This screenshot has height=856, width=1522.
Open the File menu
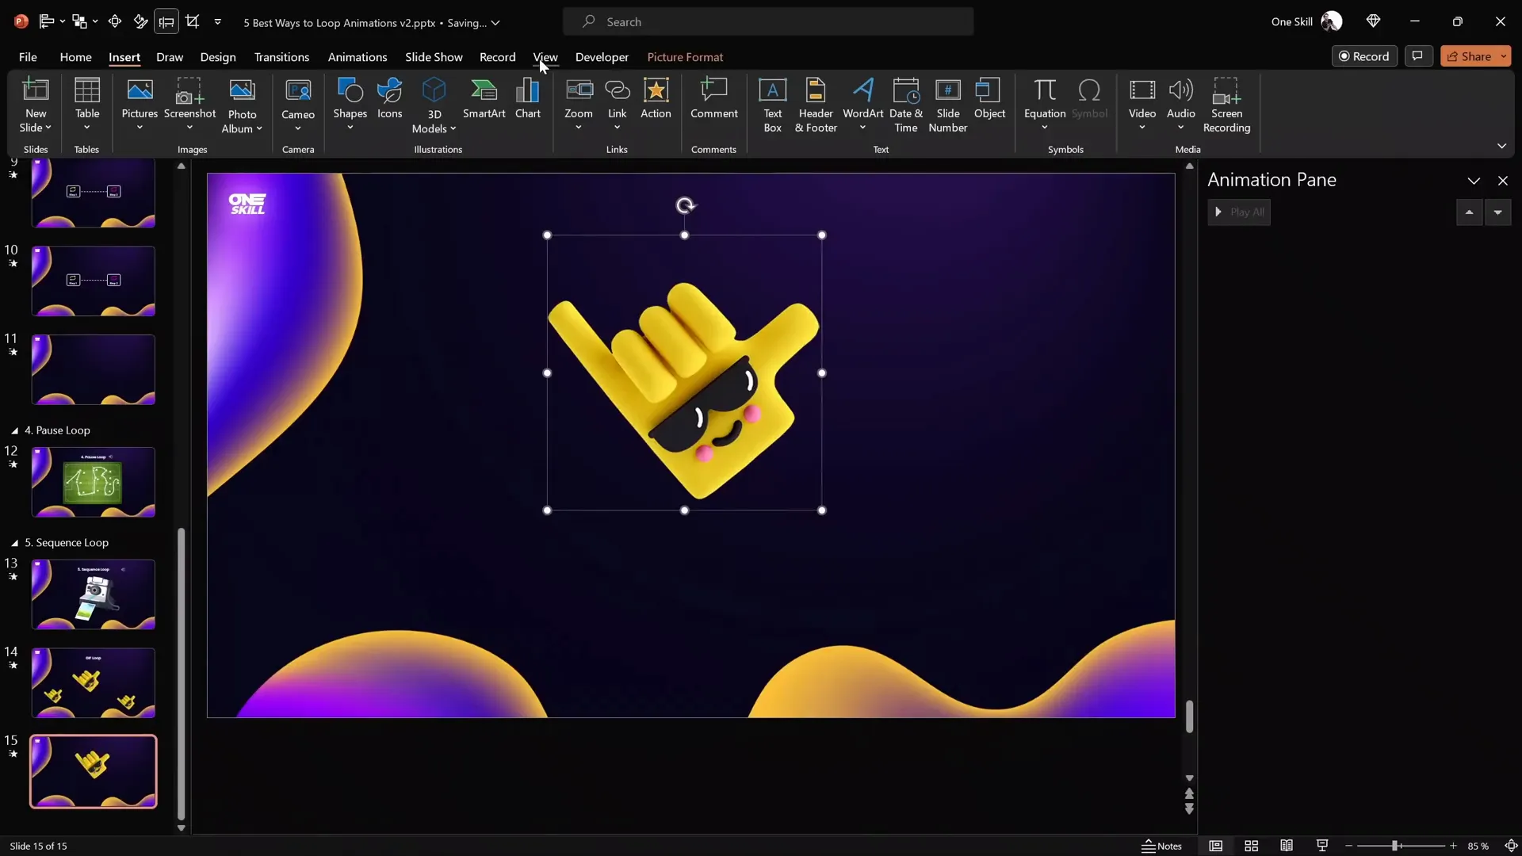click(28, 57)
